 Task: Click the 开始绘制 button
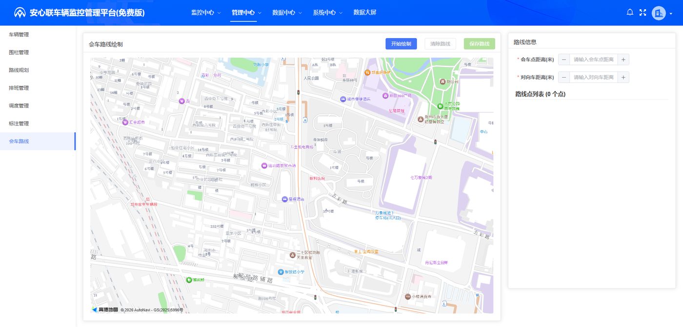coord(401,44)
